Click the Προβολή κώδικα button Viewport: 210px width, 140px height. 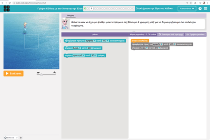(x=196, y=35)
